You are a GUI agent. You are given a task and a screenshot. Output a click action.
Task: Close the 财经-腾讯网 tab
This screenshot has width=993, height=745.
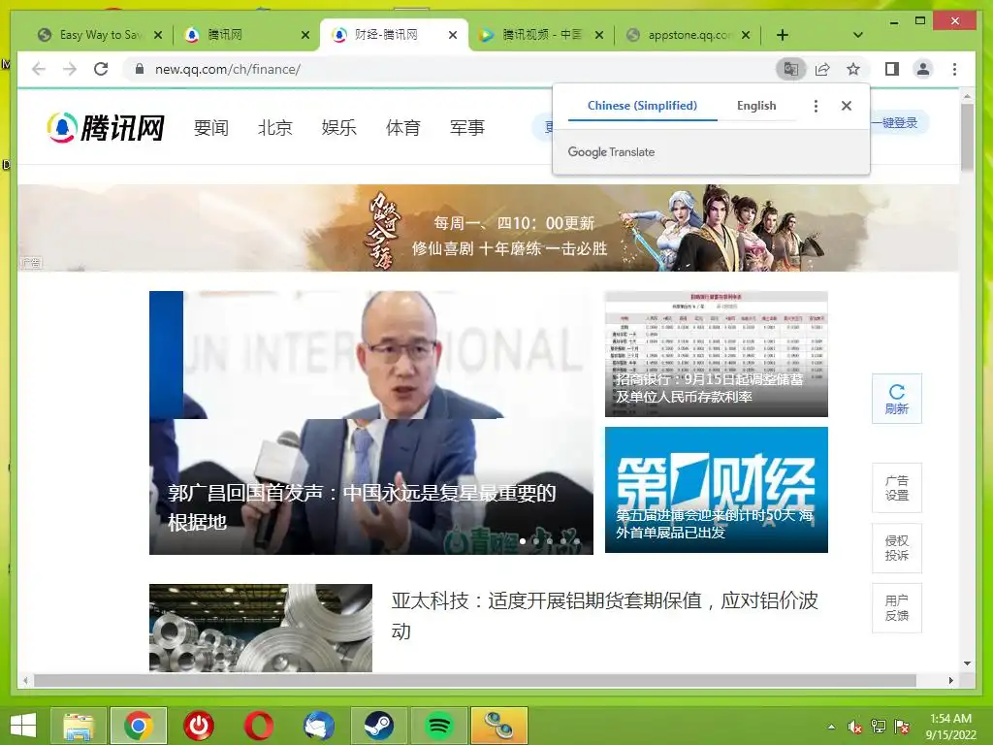point(453,35)
